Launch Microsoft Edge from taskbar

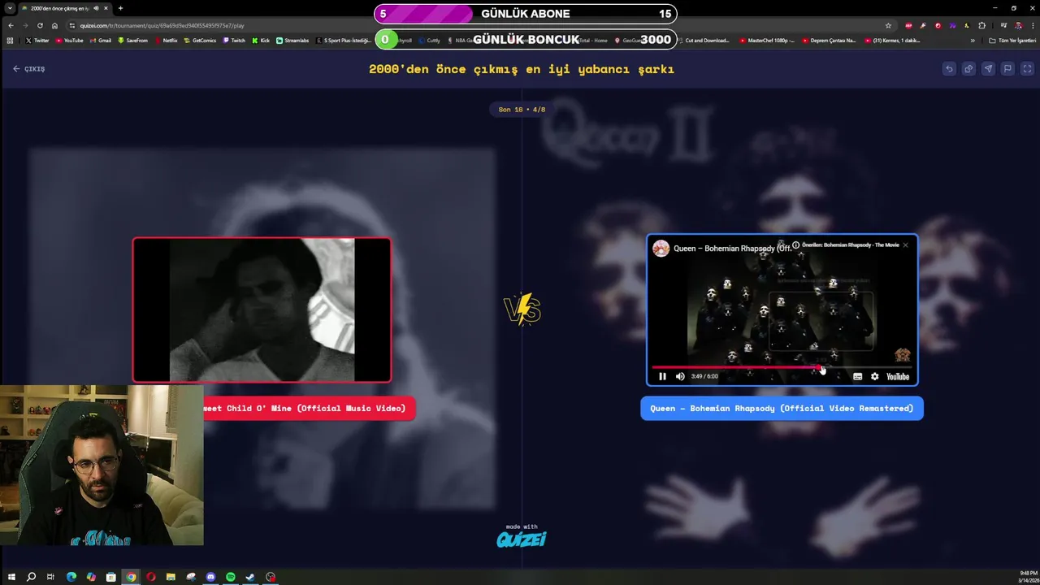click(x=71, y=577)
